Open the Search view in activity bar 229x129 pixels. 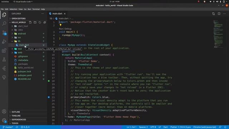pos(4,23)
